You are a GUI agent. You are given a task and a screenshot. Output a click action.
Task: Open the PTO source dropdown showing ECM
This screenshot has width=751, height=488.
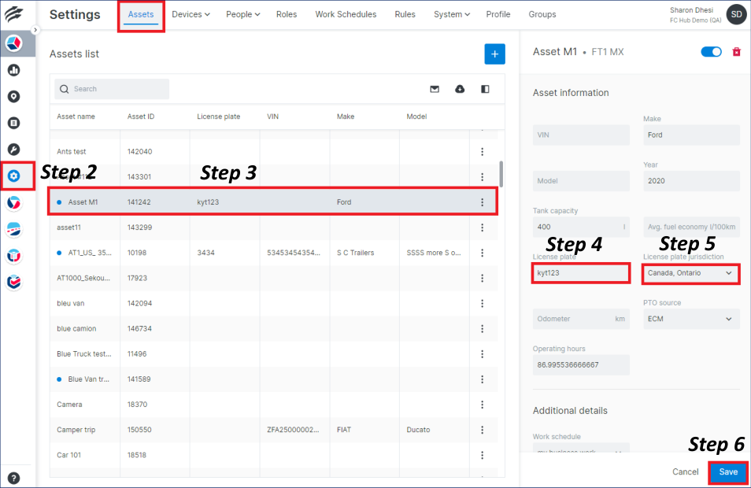(x=690, y=319)
